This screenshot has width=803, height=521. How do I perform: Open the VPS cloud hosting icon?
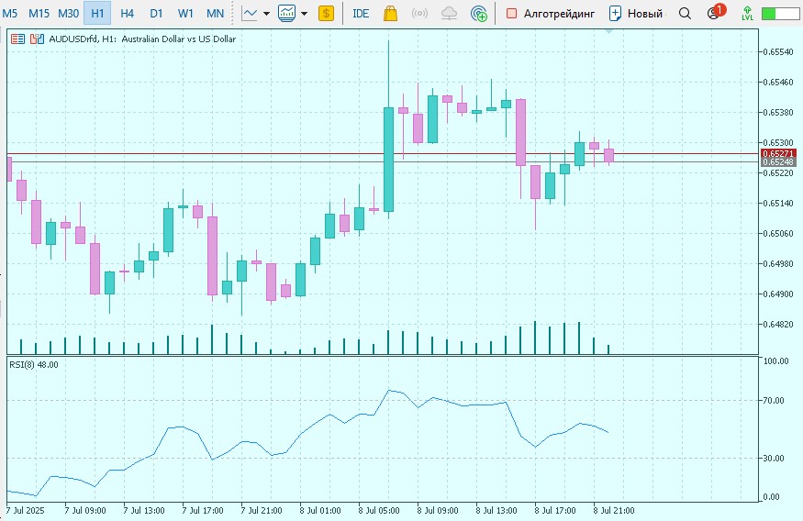[449, 14]
